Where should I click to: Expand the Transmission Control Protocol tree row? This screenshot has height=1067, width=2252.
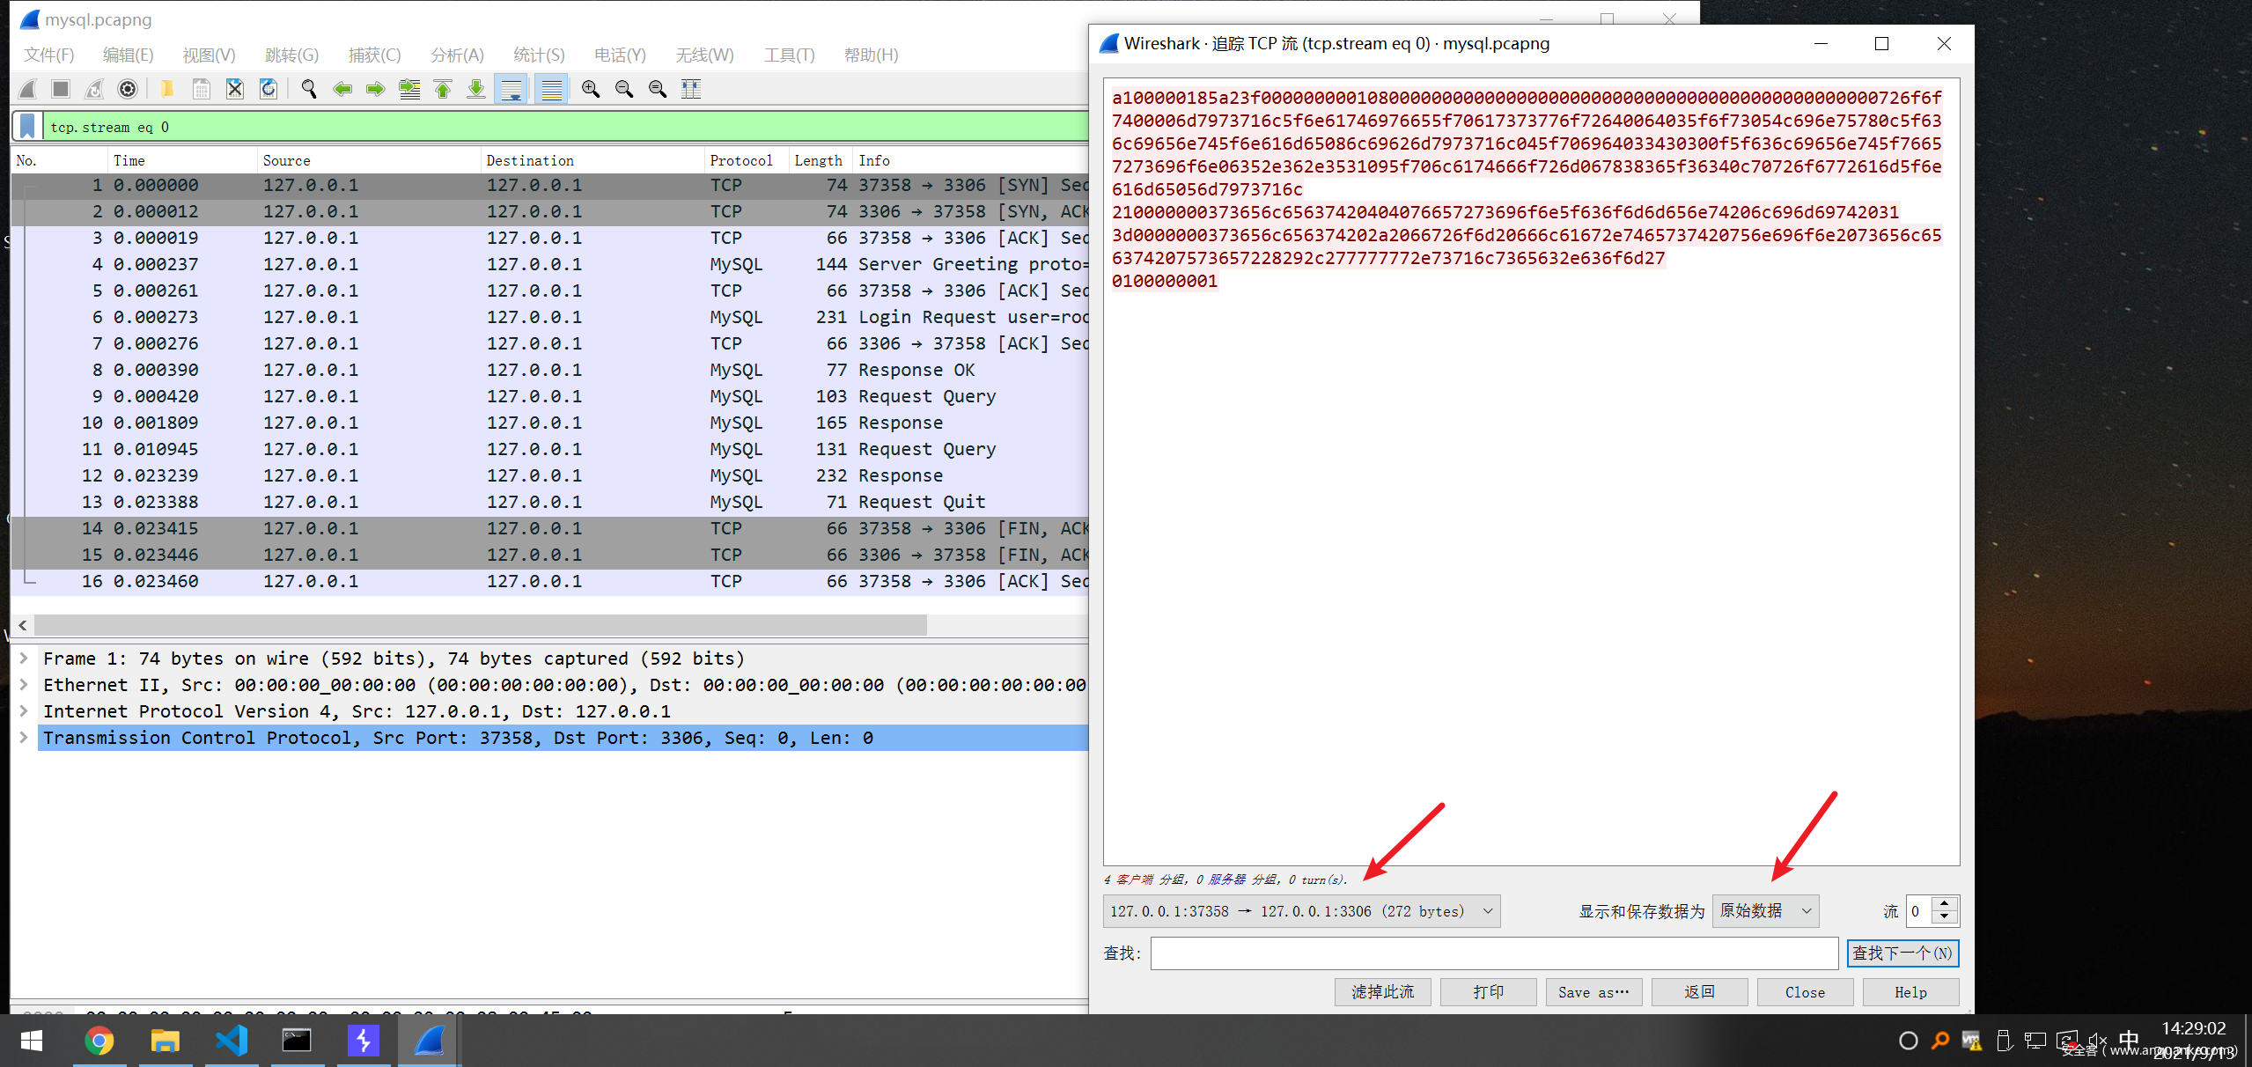pos(24,738)
